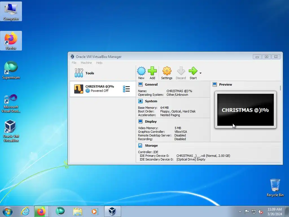Select the Supermium desktop shortcut
289x217 pixels.
[11, 70]
